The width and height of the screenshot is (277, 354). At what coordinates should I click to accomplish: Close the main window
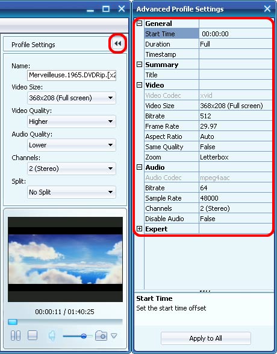pyautogui.click(x=122, y=9)
